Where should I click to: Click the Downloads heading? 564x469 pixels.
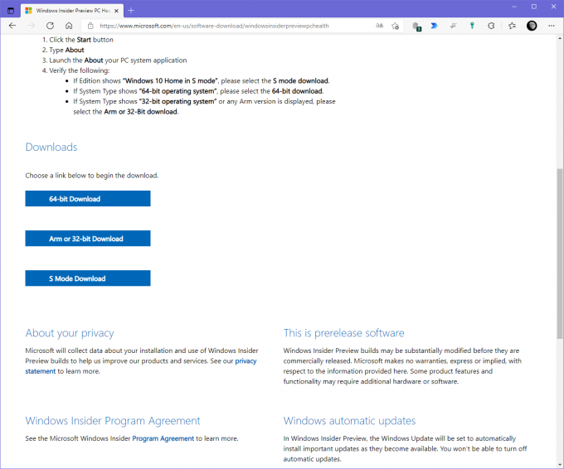pyautogui.click(x=51, y=147)
